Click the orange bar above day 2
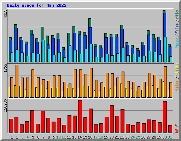The width and height of the screenshot is (181, 141). click(x=17, y=81)
